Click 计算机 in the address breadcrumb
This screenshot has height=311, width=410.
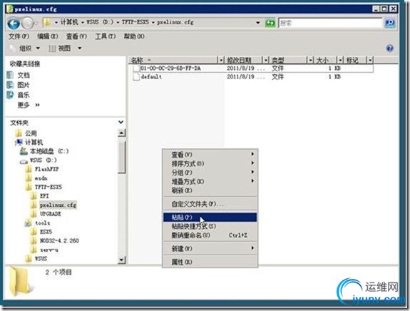[69, 22]
